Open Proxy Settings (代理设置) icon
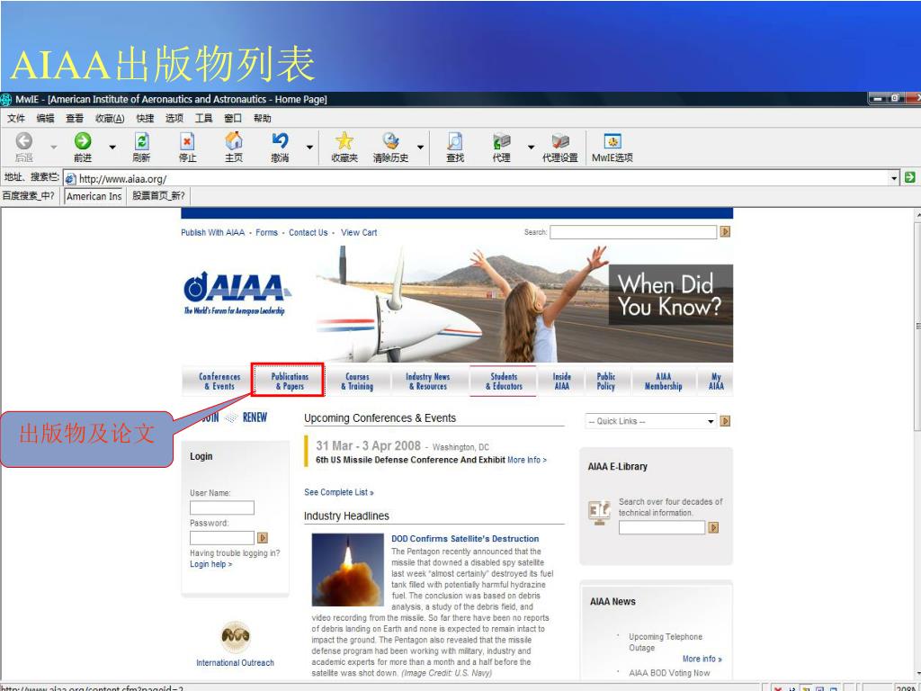The height and width of the screenshot is (691, 921). (559, 141)
